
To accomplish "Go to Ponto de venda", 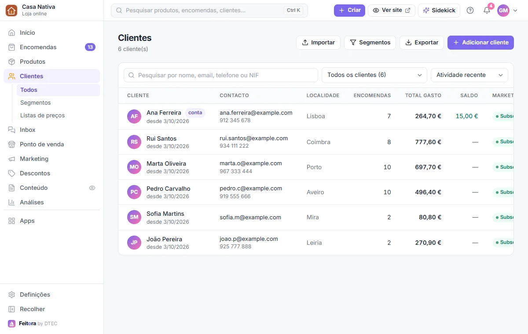I will point(52,144).
